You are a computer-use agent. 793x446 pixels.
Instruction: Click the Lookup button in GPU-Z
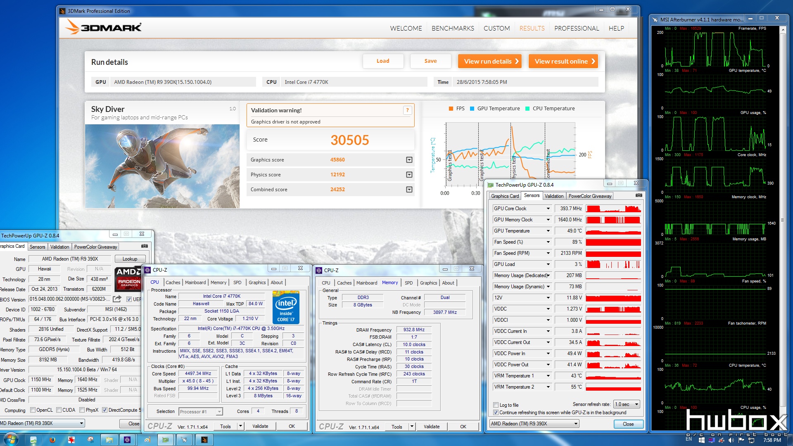pos(130,259)
